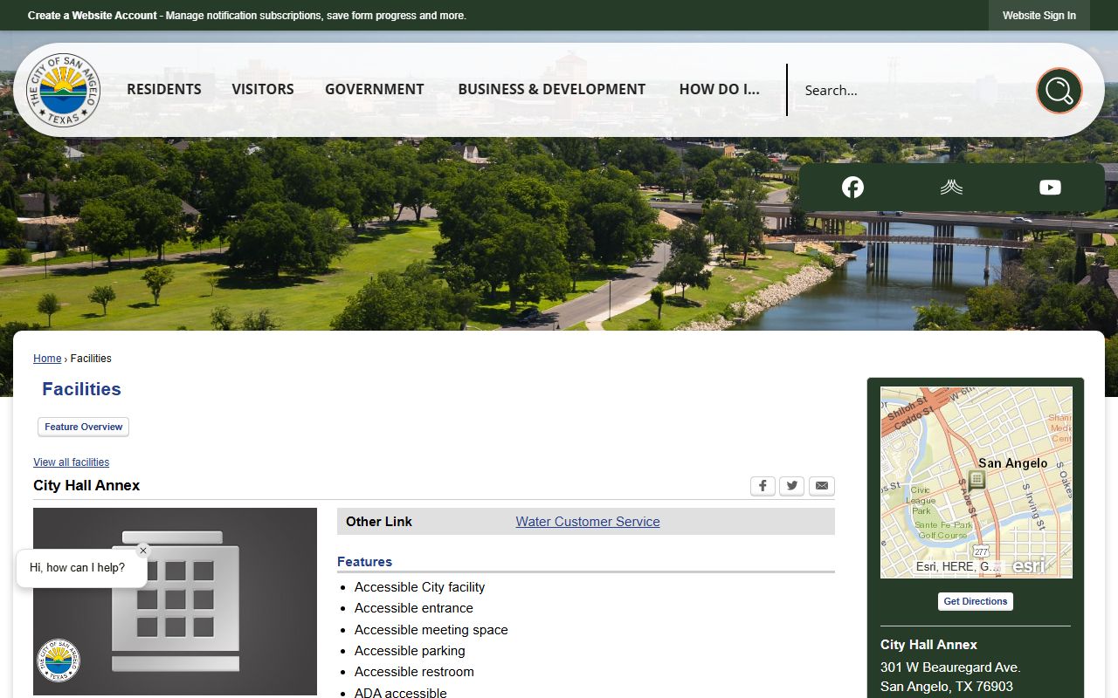Open the Water Customer Service link
Image resolution: width=1118 pixels, height=698 pixels.
click(588, 522)
